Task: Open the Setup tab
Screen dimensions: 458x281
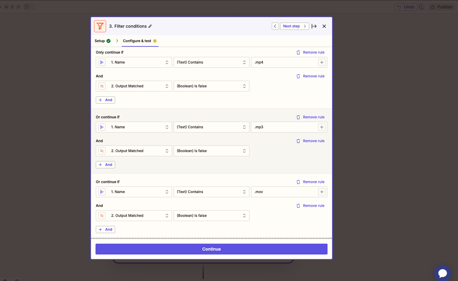Action: coord(100,41)
